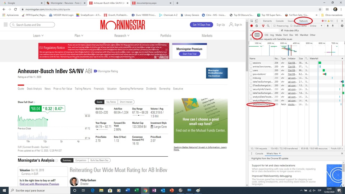Click the Free Download link in the DividendInvestor ad
This screenshot has height=194, width=345.
pyautogui.click(x=214, y=76)
